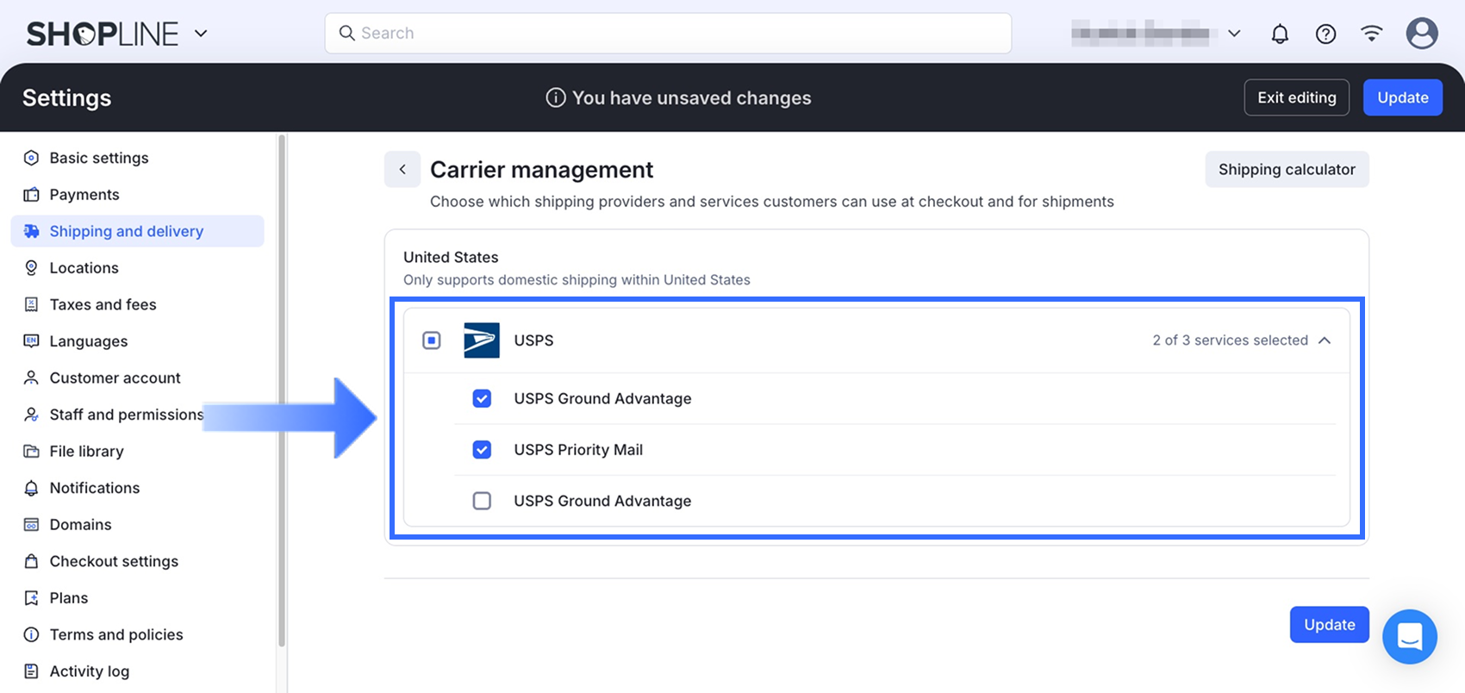Viewport: 1465px width, 693px height.
Task: Click the Wi-Fi signal icon
Action: pyautogui.click(x=1371, y=34)
